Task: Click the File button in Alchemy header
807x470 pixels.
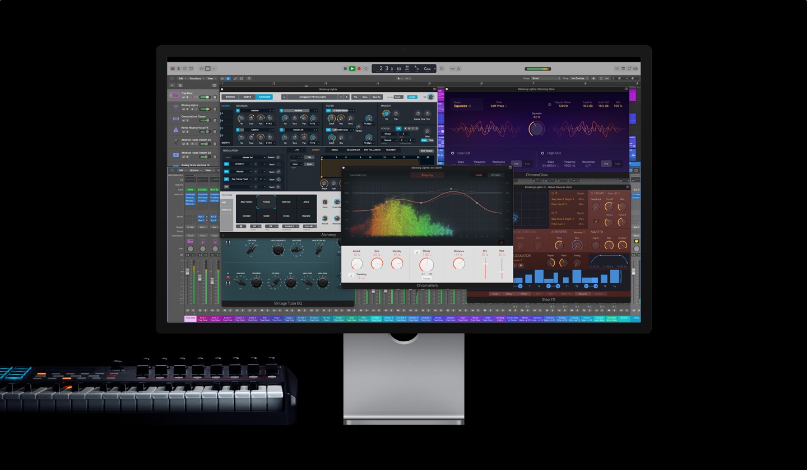Action: (x=356, y=97)
